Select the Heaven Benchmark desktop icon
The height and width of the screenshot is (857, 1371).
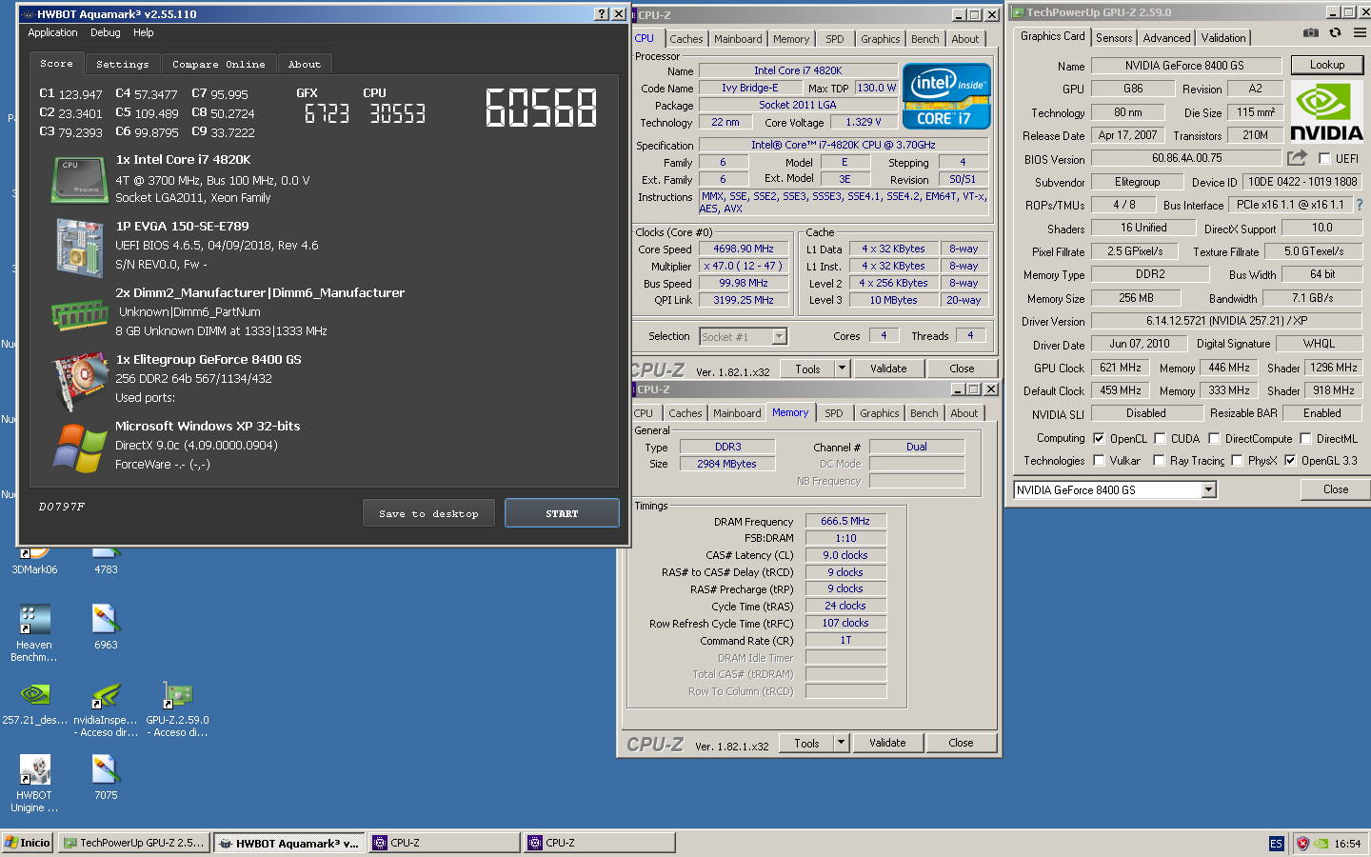[34, 633]
